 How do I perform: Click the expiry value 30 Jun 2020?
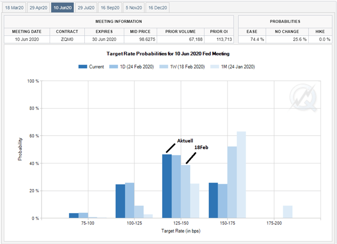click(104, 39)
